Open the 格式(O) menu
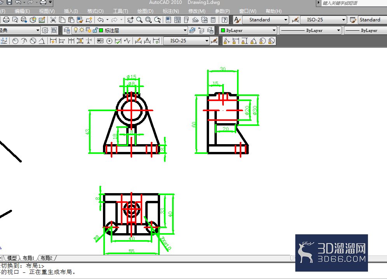Image resolution: width=387 pixels, height=279 pixels. (95, 11)
